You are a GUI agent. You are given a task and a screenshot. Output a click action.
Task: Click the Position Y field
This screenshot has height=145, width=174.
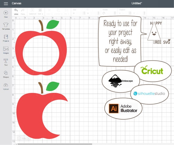coord(139,13)
